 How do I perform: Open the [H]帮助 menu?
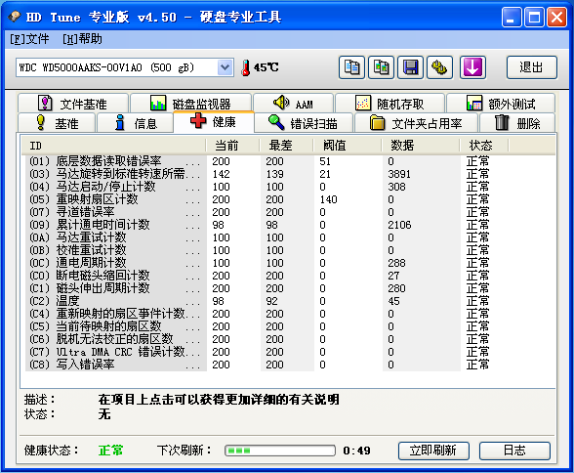click(x=82, y=39)
